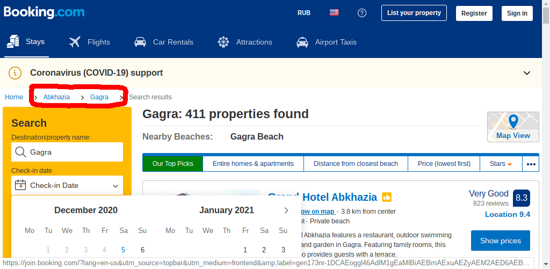Screen dimensions: 550x269
Task: Click the search magnifier icon in destination field
Action: point(21,152)
